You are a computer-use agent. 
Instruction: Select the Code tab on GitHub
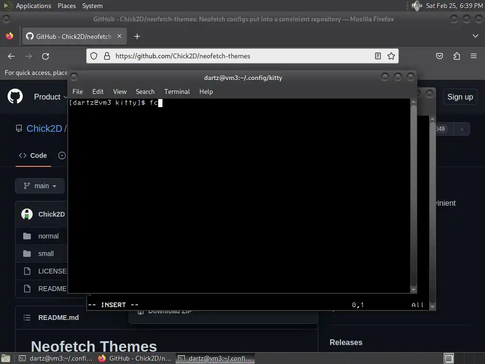click(x=33, y=155)
